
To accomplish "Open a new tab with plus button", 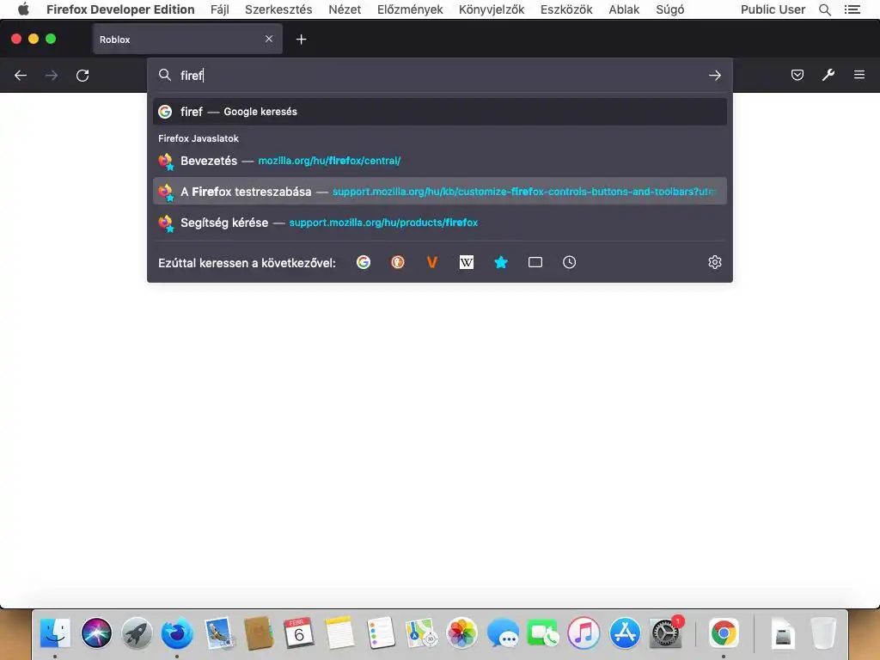I will click(x=302, y=40).
